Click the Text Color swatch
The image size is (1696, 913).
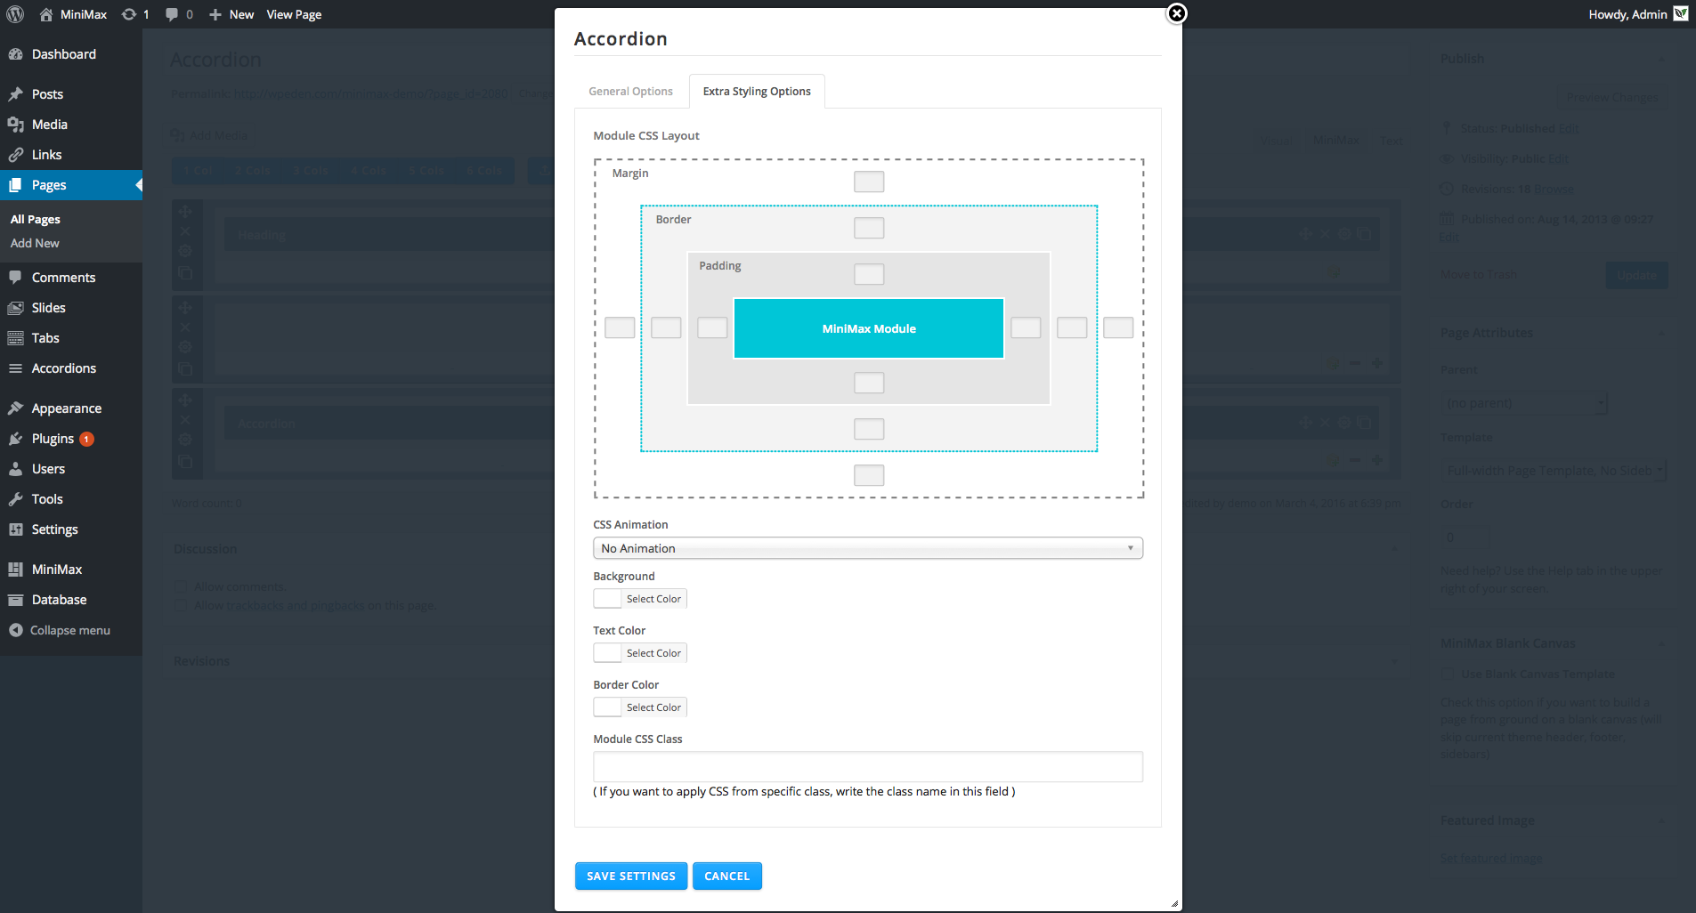pyautogui.click(x=608, y=653)
